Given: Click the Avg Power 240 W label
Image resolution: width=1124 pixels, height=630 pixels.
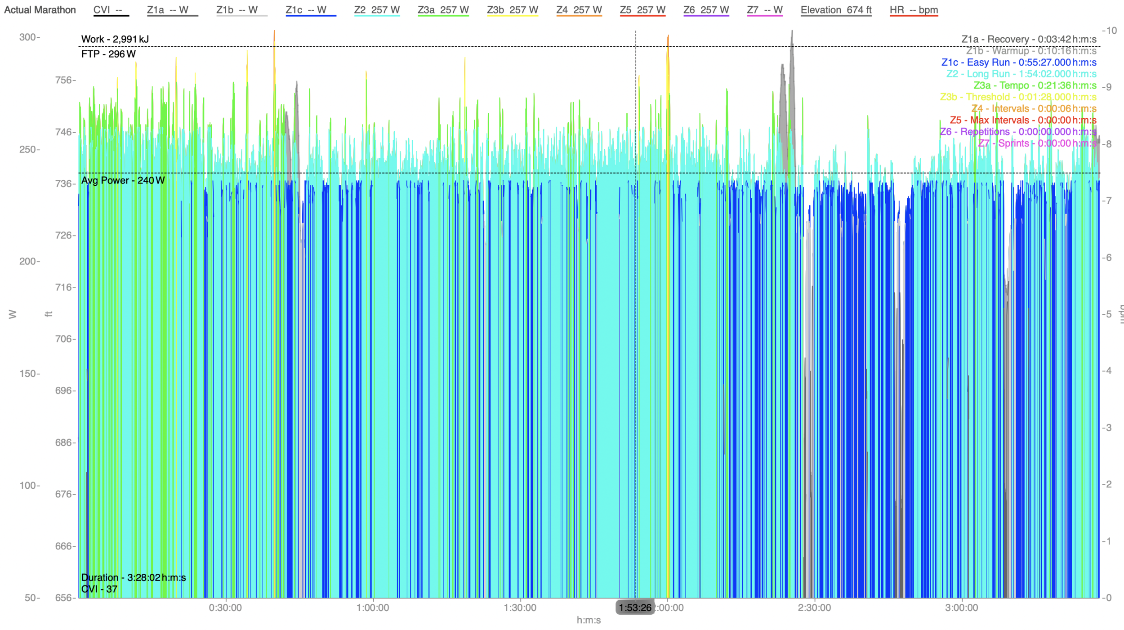Looking at the screenshot, I should point(123,180).
